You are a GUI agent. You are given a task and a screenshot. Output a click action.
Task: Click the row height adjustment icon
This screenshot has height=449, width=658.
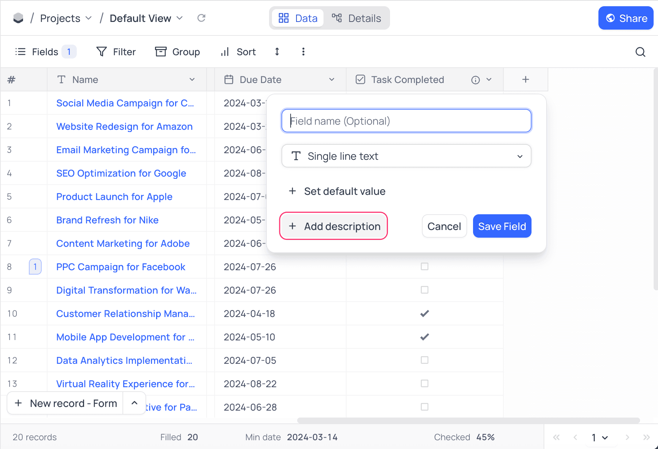277,52
